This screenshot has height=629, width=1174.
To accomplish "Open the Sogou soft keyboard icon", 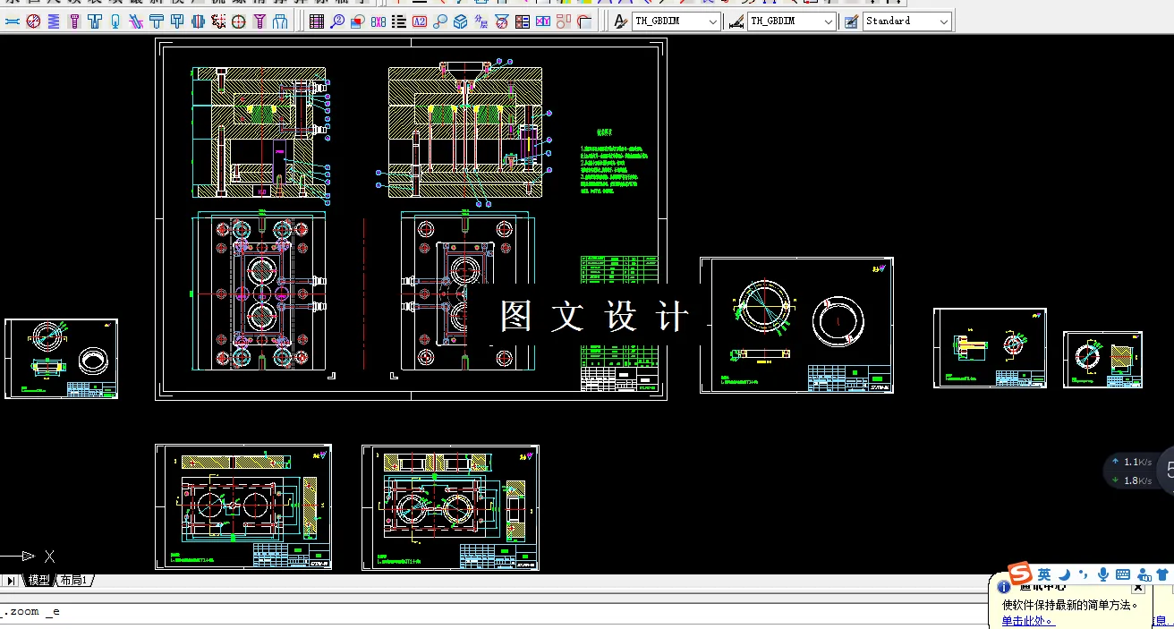I will pyautogui.click(x=1123, y=574).
